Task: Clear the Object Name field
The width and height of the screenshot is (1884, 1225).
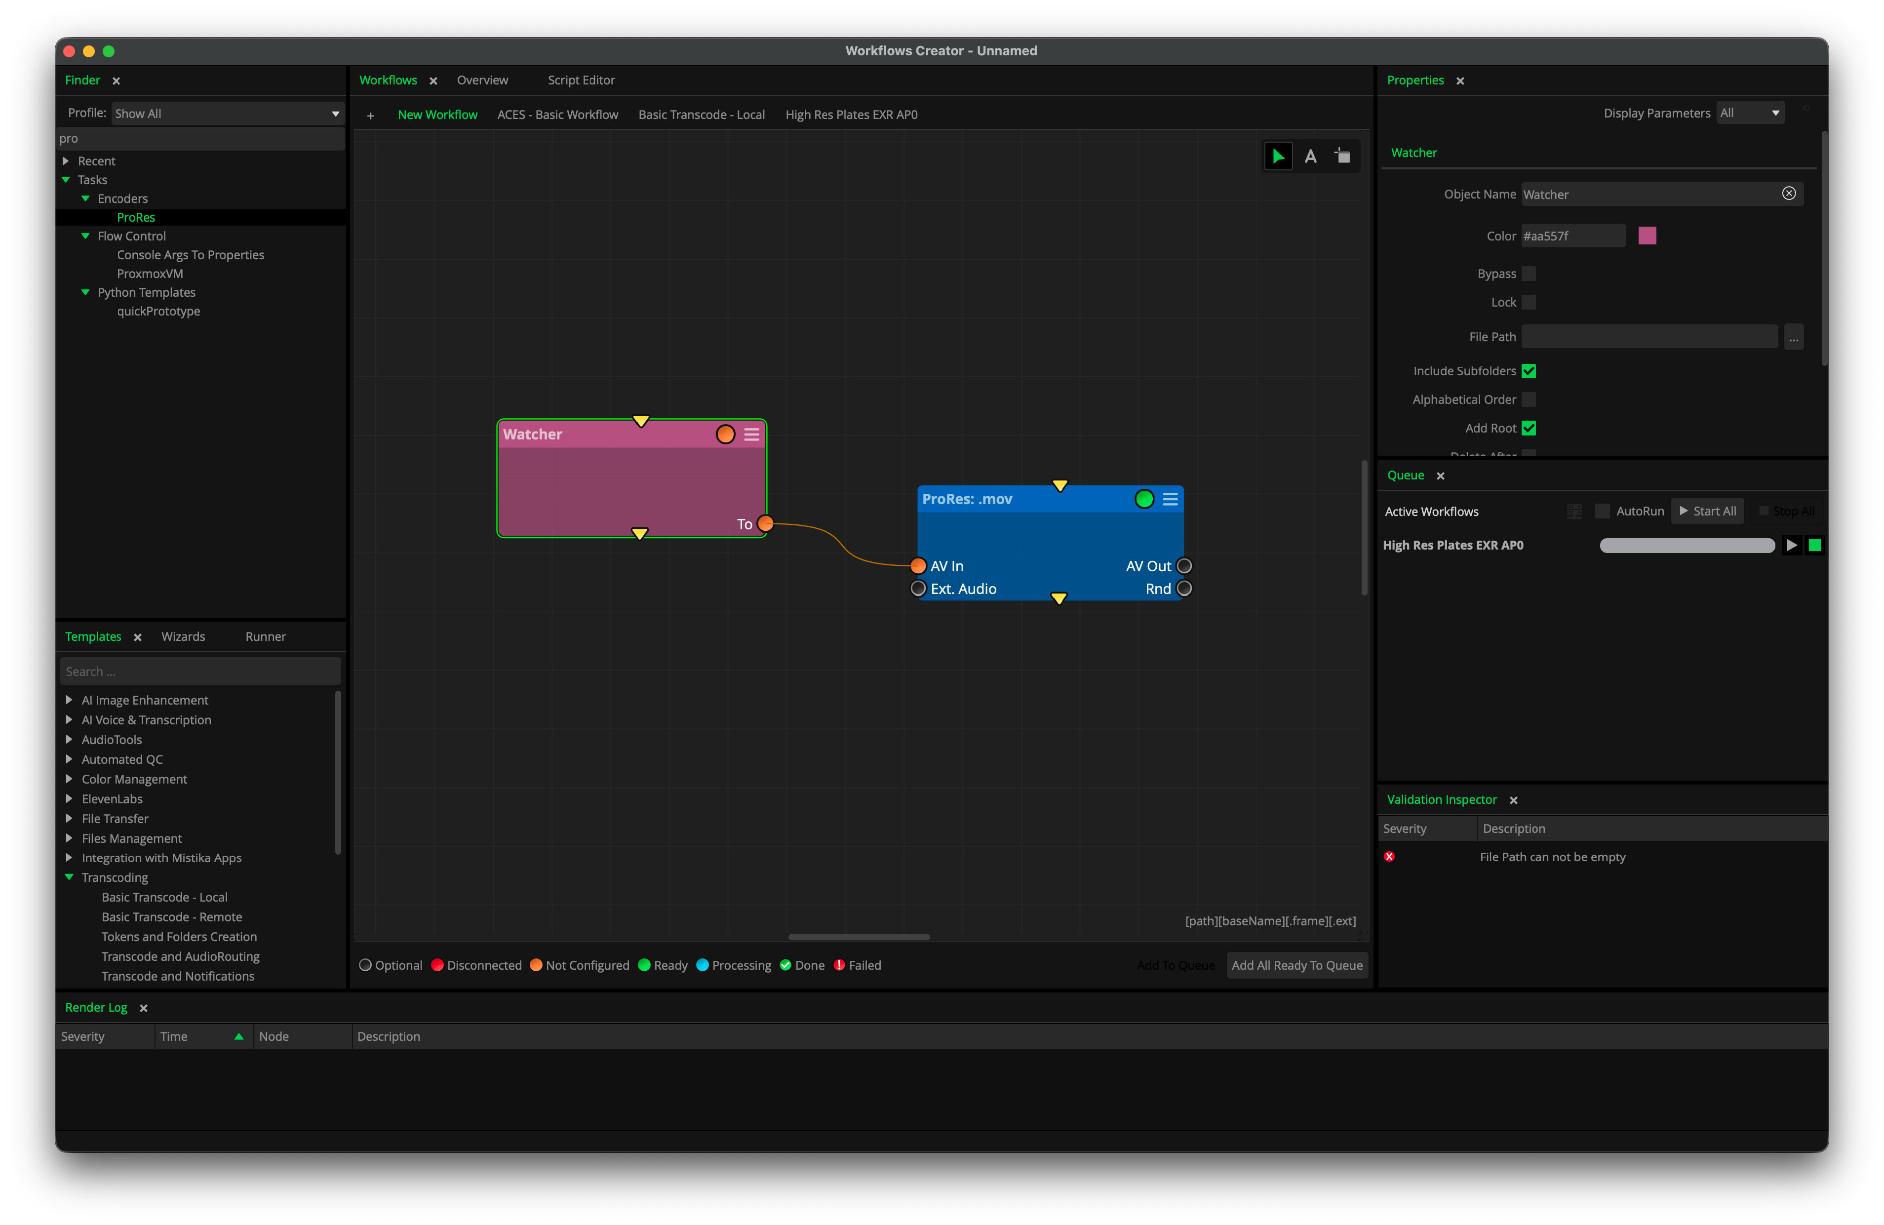Action: (1788, 194)
